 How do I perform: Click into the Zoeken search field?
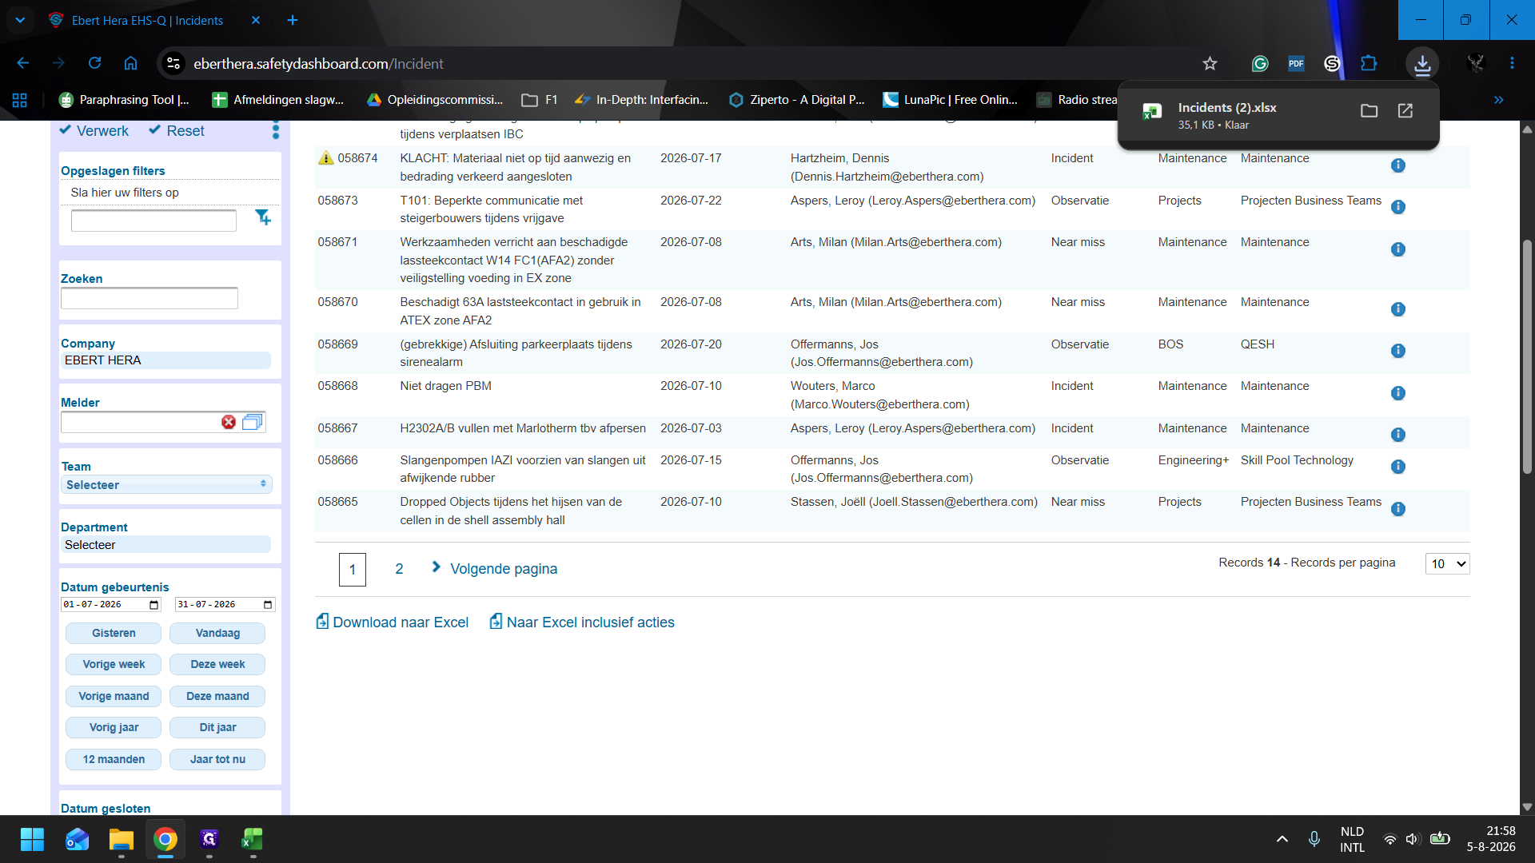coord(150,298)
